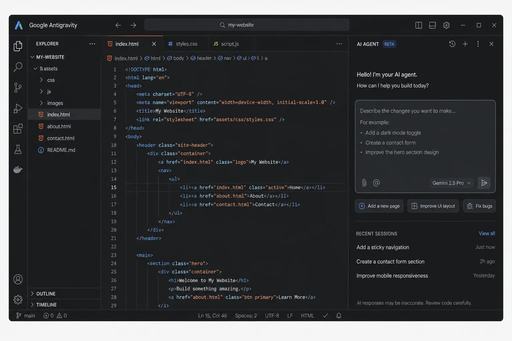Click HTML language mode indicator

pos(307,316)
